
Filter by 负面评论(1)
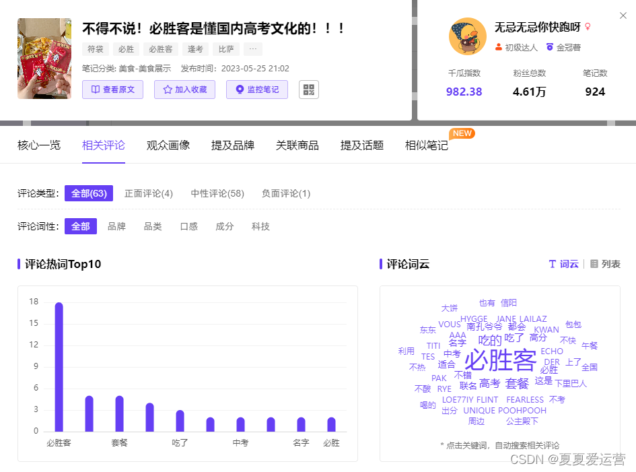[x=286, y=193]
